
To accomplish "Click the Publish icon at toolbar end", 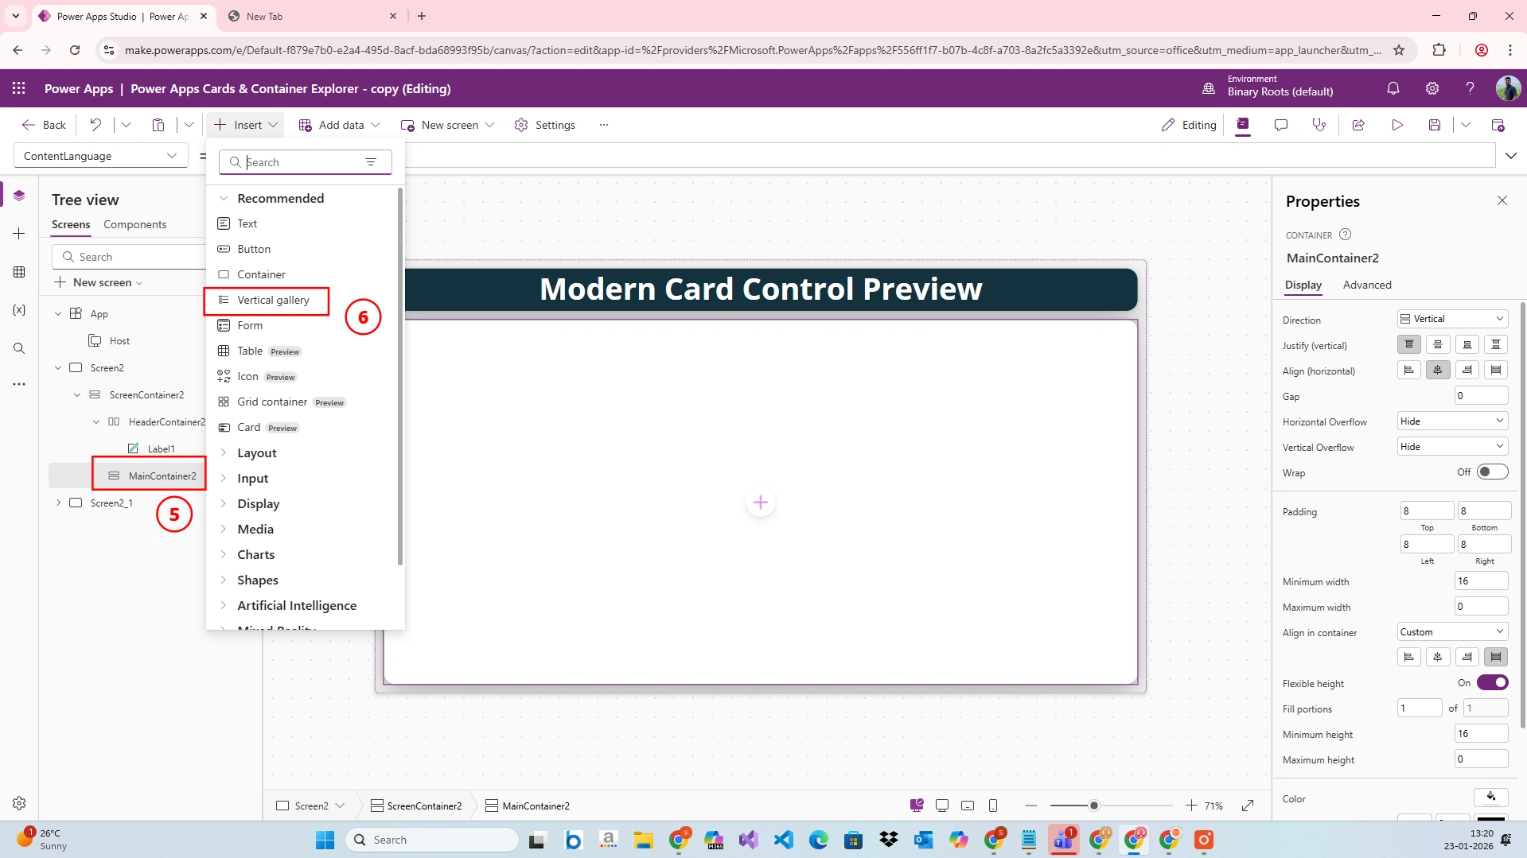I will tap(1498, 125).
